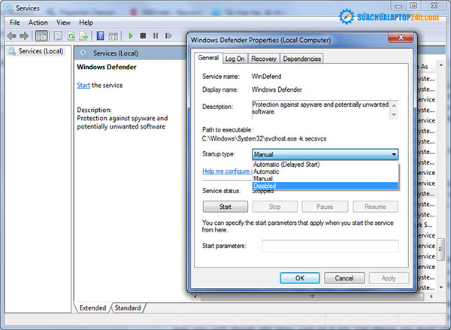Open the Help menu
Image resolution: width=451 pixels, height=330 pixels.
[86, 23]
